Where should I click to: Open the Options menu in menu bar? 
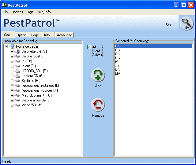coord(17,12)
